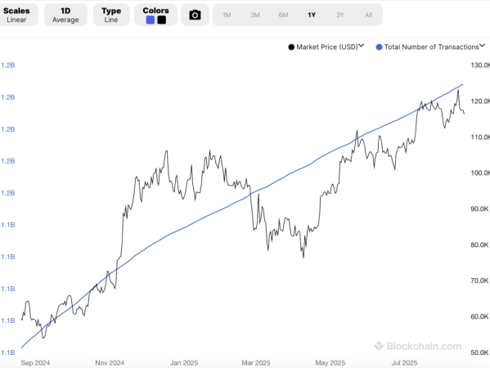Click the Mar 2025 axis label
The width and height of the screenshot is (490, 368).
pyautogui.click(x=256, y=363)
